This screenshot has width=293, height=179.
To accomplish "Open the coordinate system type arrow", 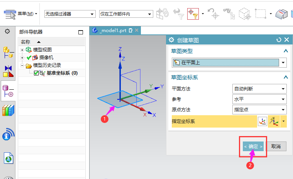I will [x=283, y=121].
